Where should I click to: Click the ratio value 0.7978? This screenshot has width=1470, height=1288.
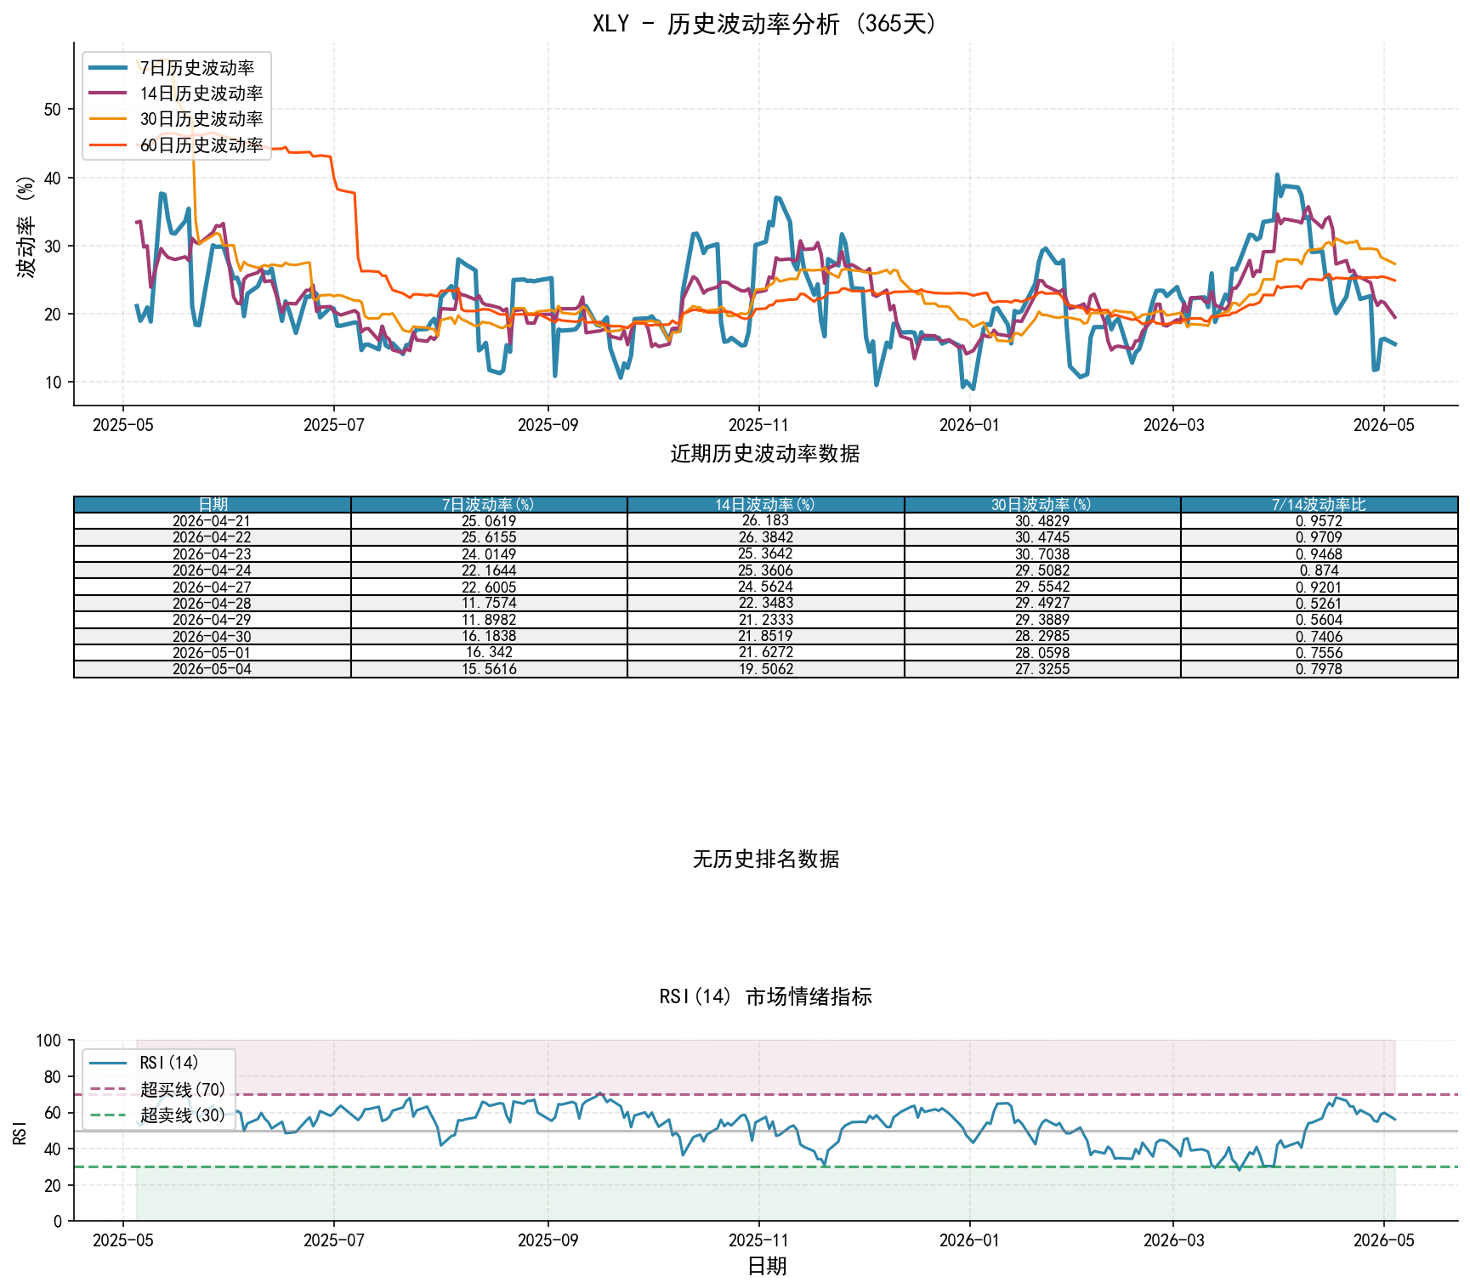click(1319, 669)
